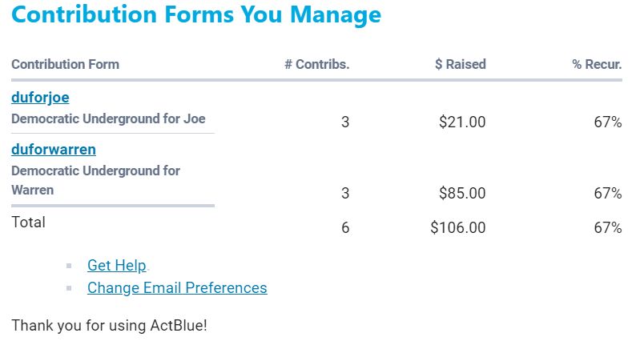Click the % Recur. column header

point(597,65)
